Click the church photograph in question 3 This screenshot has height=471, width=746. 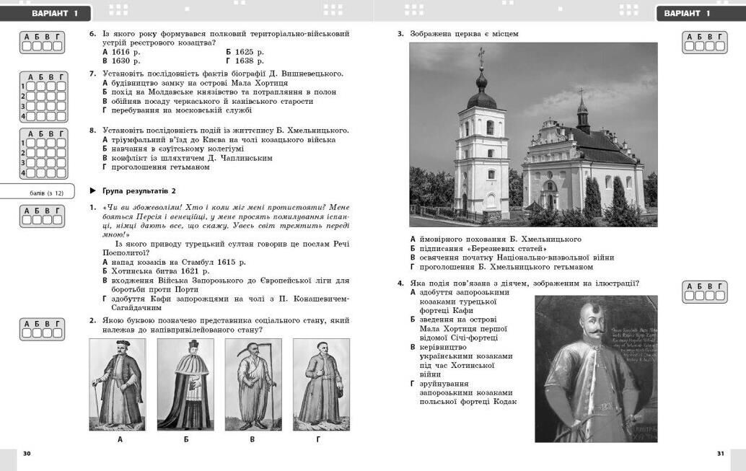point(533,134)
